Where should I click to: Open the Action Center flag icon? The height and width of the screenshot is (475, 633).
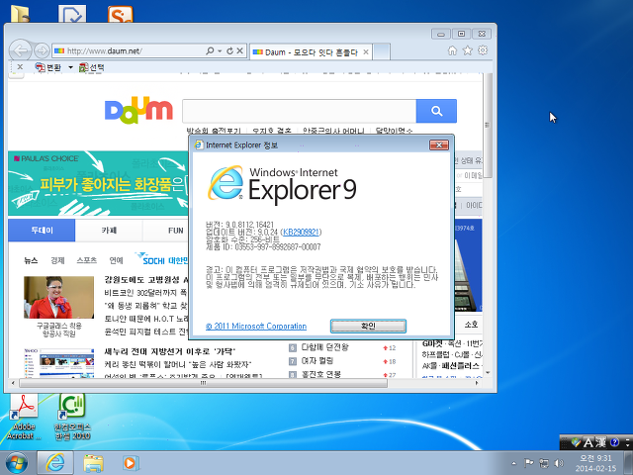(528, 463)
